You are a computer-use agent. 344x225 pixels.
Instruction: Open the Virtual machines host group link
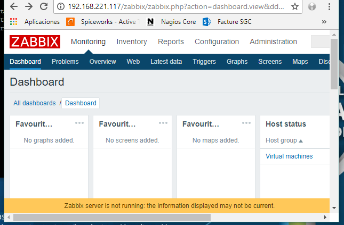(289, 156)
